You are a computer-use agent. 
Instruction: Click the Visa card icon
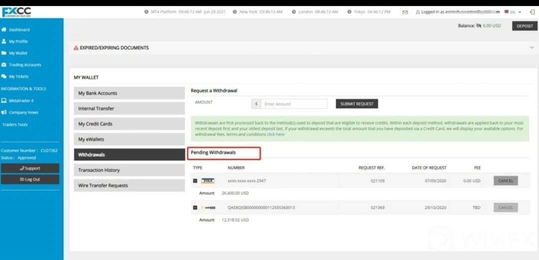click(208, 181)
